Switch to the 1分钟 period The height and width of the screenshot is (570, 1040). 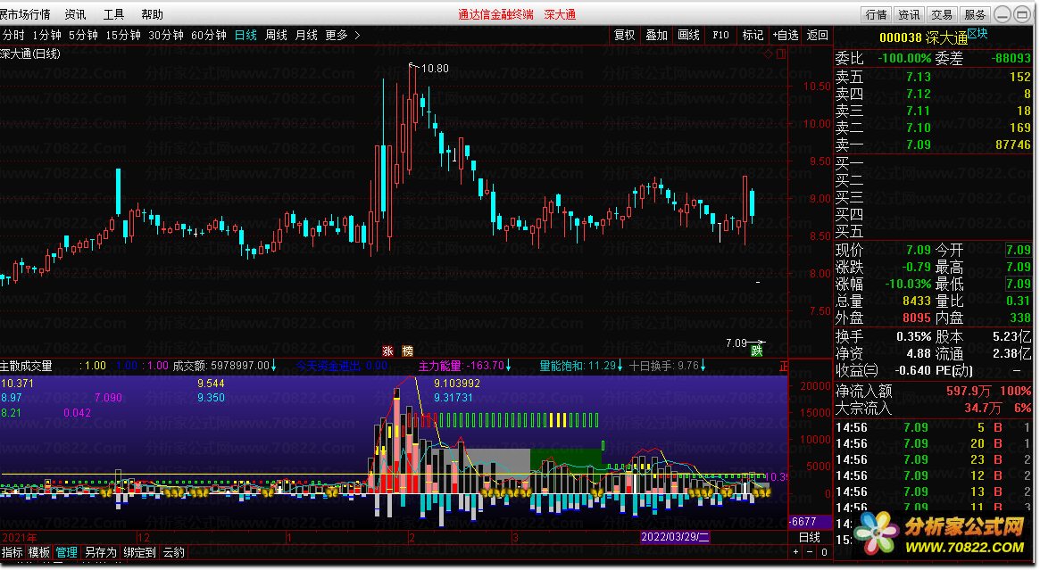tap(46, 35)
